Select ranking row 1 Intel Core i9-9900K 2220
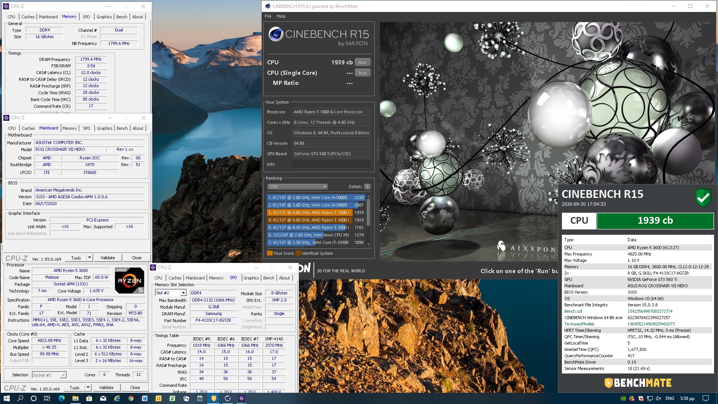The width and height of the screenshot is (718, 404). 316,198
